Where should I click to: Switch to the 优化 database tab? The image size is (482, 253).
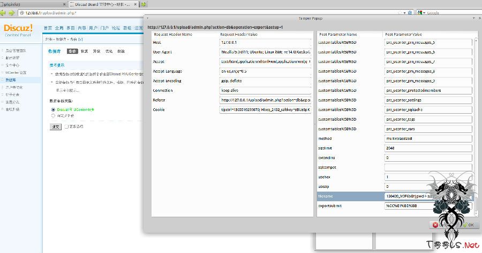109,51
